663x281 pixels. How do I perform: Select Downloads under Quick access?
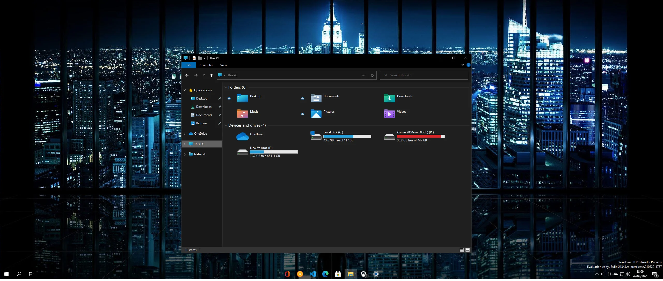tap(204, 107)
